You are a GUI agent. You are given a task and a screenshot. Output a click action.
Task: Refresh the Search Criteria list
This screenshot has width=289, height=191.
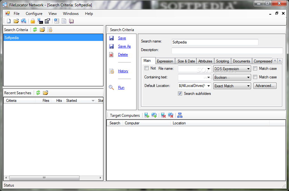(x=35, y=30)
